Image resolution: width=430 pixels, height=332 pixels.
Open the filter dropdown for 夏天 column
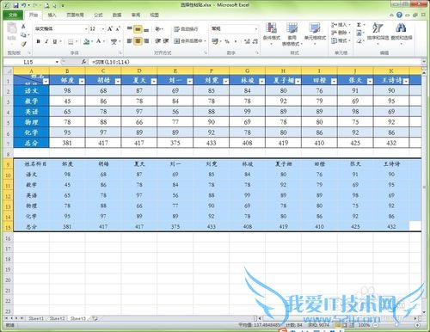154,82
